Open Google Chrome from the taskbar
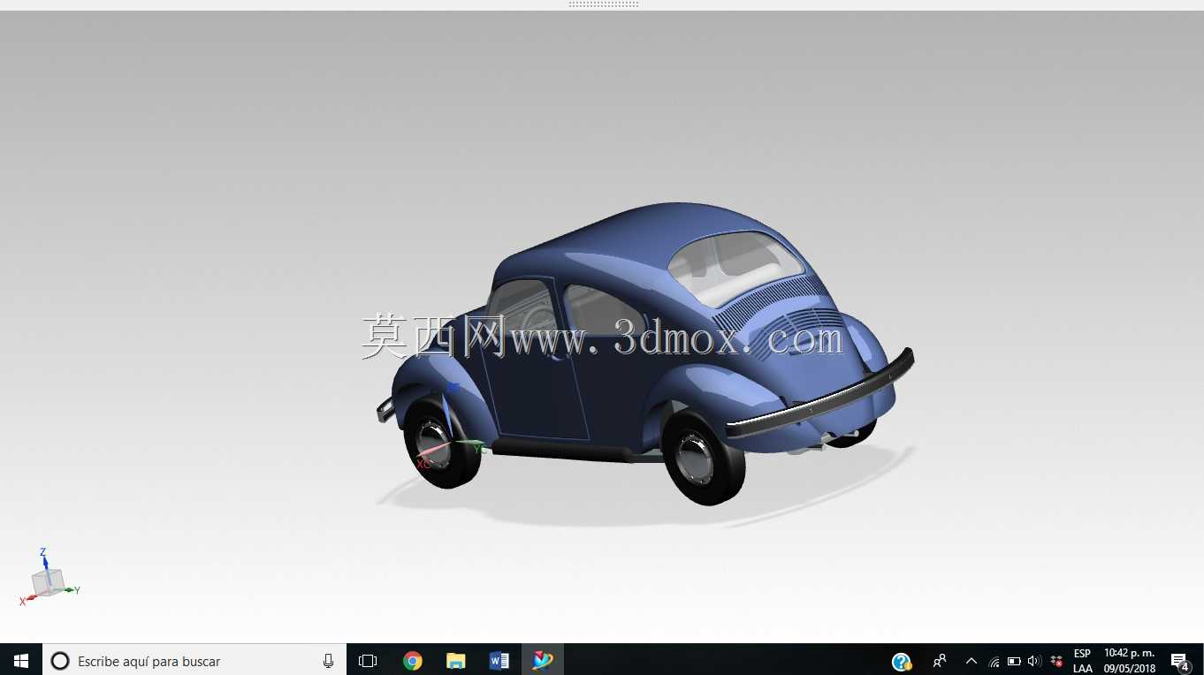Screen dimensions: 1204x675 click(x=412, y=660)
